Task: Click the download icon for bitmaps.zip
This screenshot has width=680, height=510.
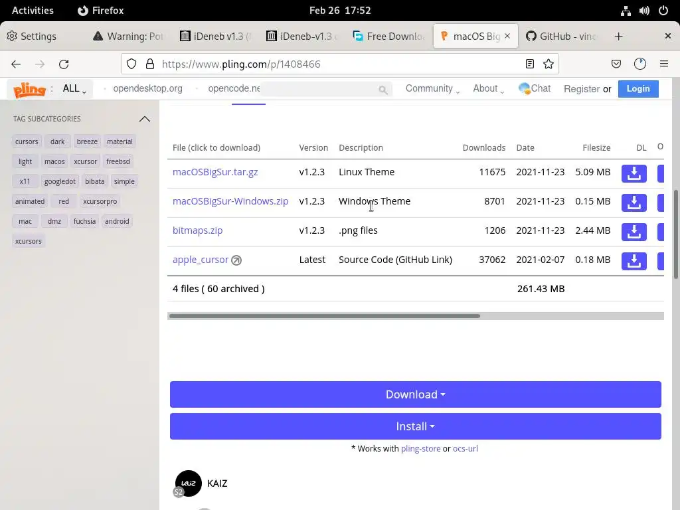Action: coord(634,232)
